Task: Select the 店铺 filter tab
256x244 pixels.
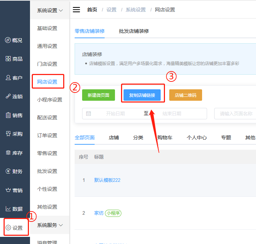Action: [114, 138]
